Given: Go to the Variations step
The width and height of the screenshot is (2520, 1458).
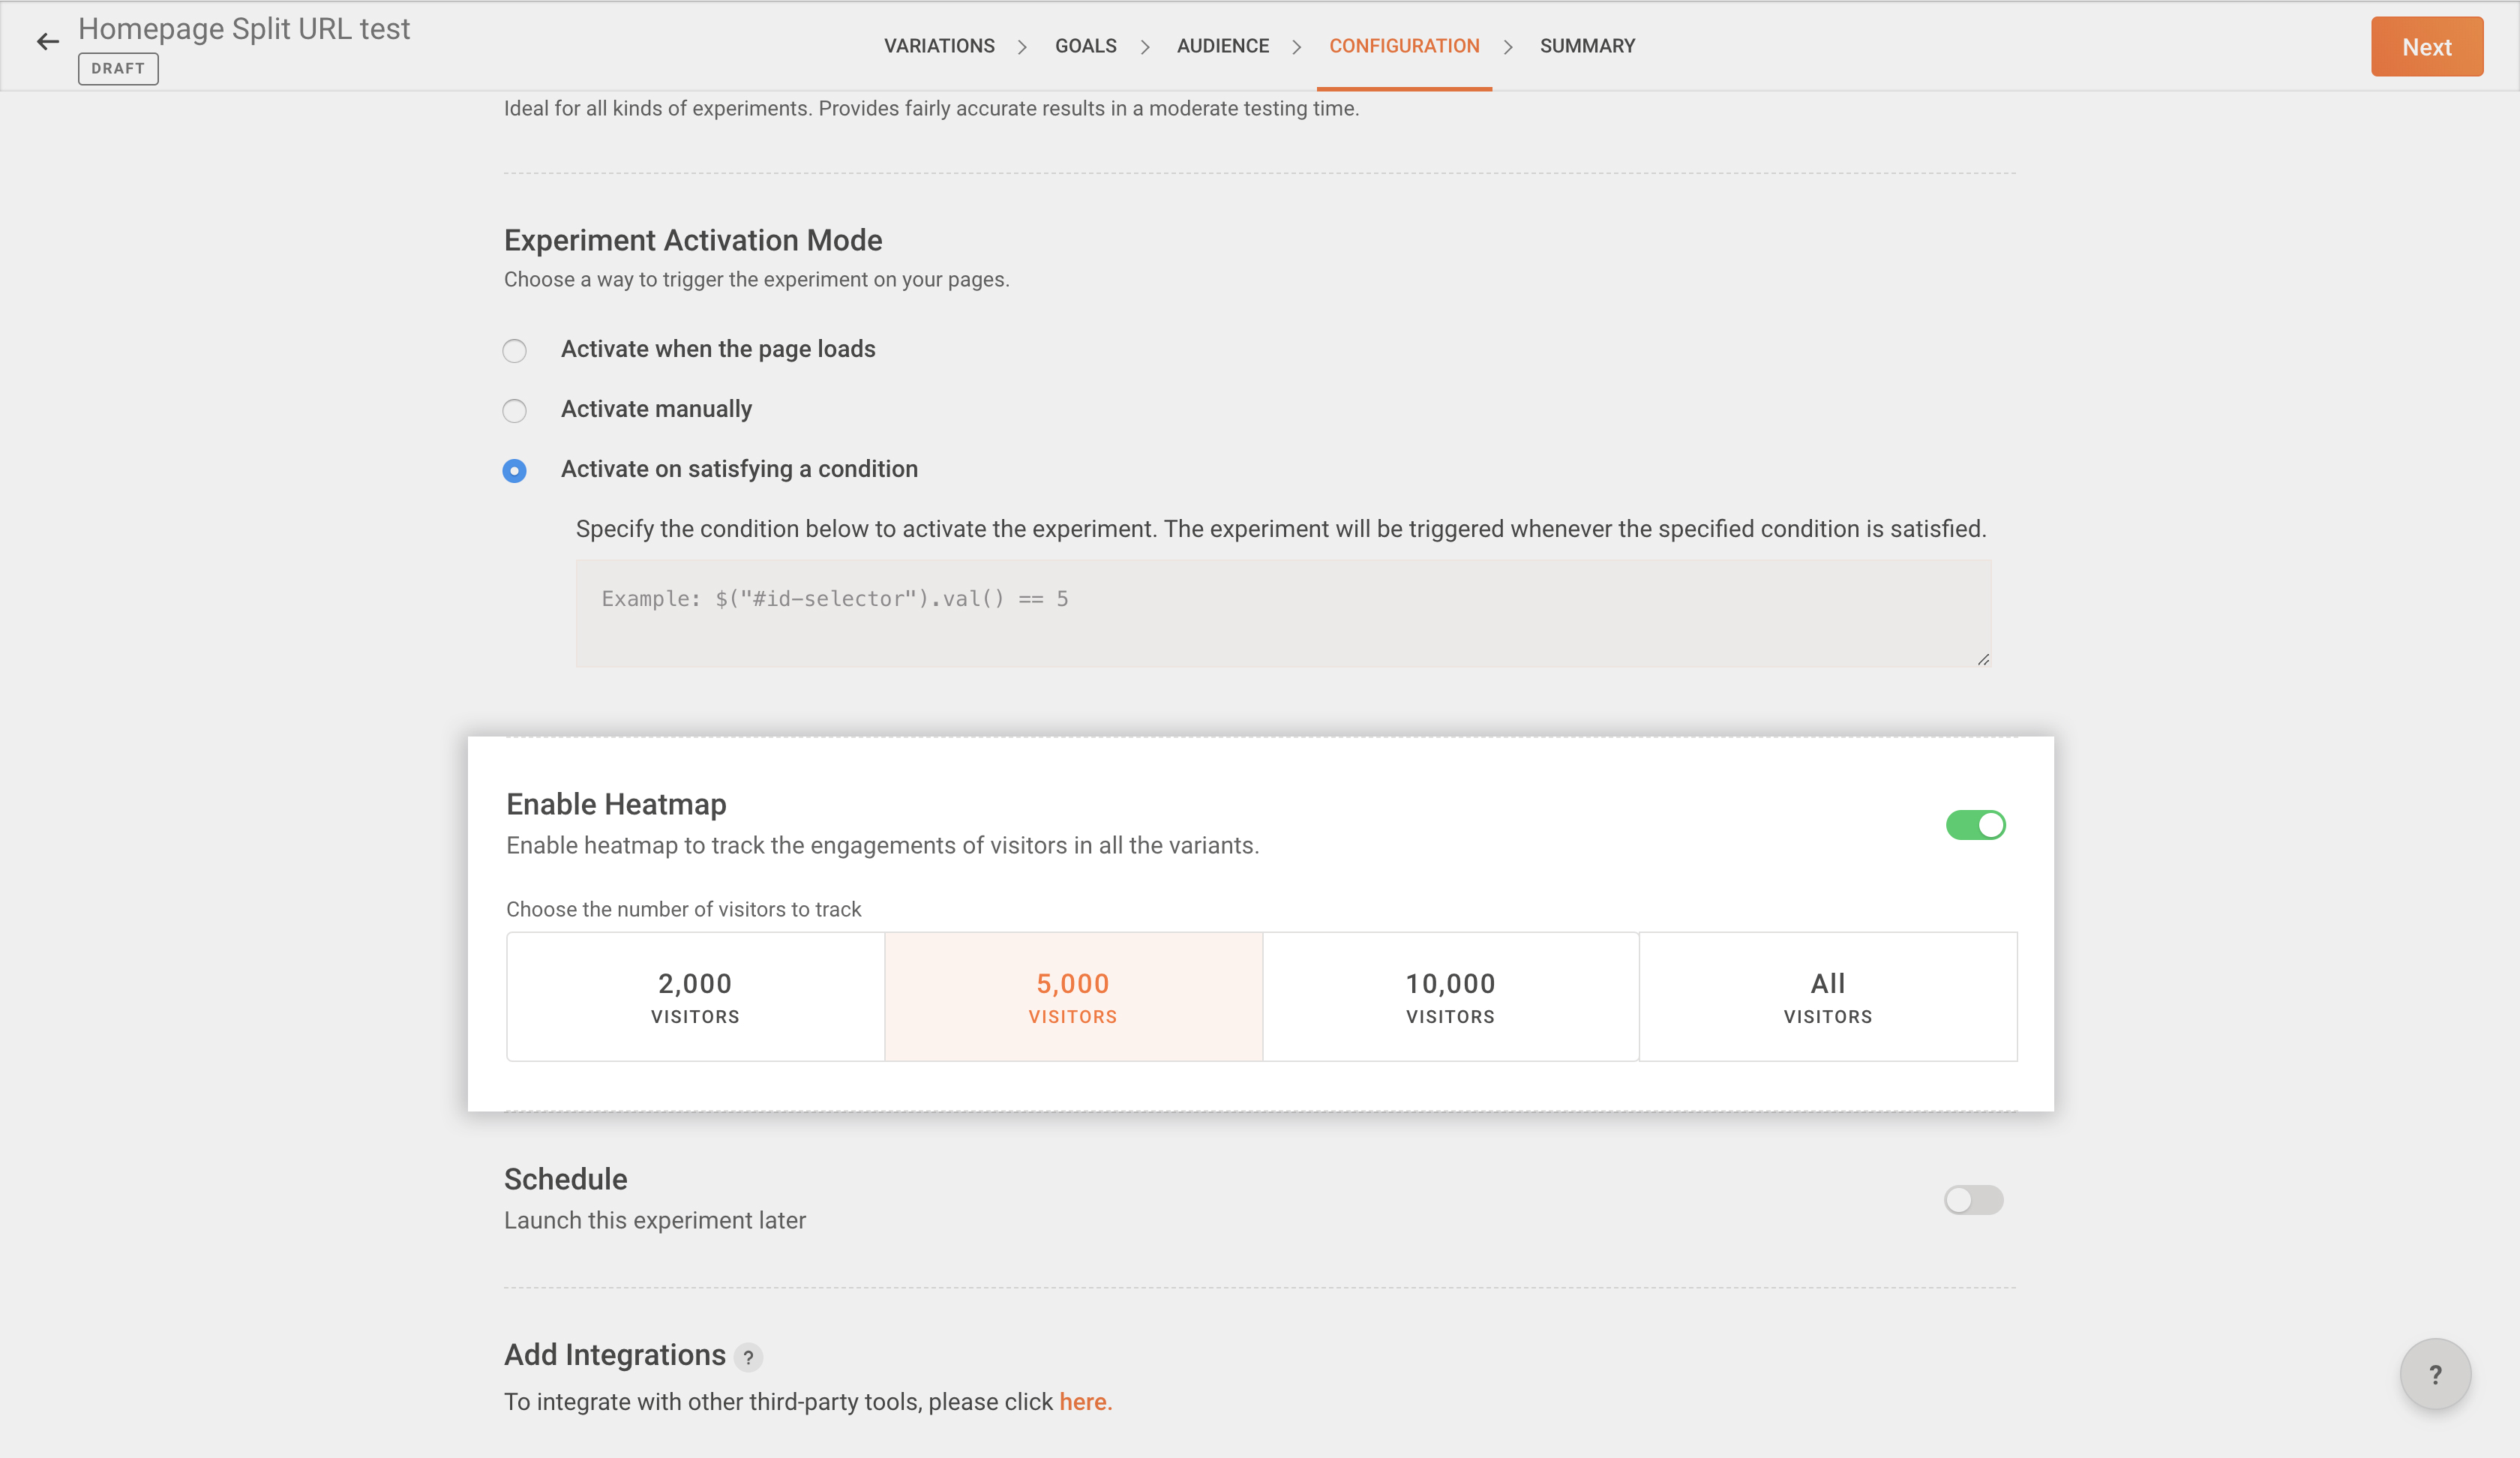Looking at the screenshot, I should (x=938, y=46).
